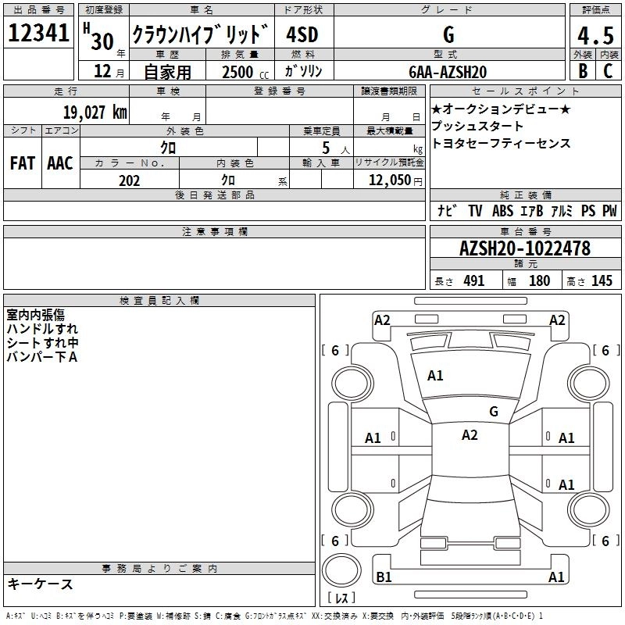625x625 pixels.
Task: Select the shift type FAT
Action: tap(23, 163)
